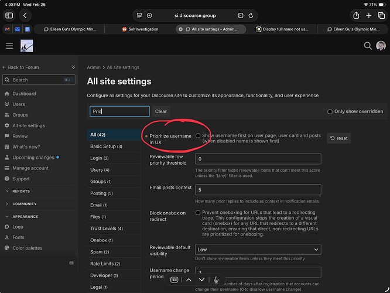This screenshot has width=390, height=293.
Task: Collapse all sidebar sections double chevron
Action: coord(73,67)
